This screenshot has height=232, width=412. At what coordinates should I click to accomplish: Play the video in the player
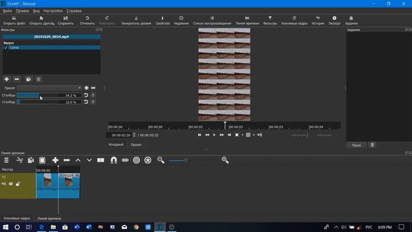click(214, 135)
